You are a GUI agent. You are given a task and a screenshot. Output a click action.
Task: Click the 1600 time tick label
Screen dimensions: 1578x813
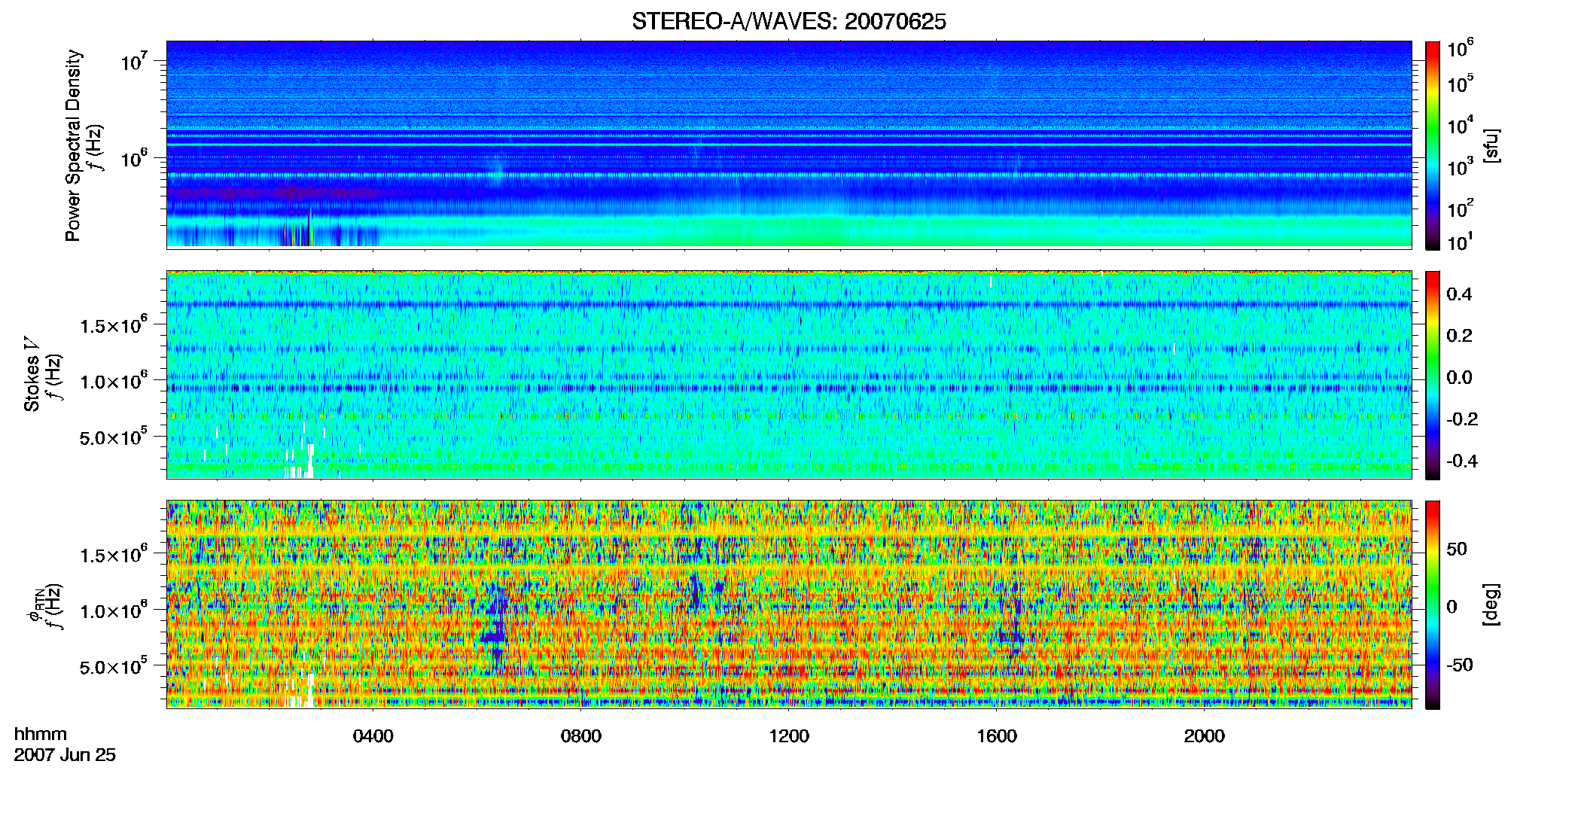pos(997,736)
